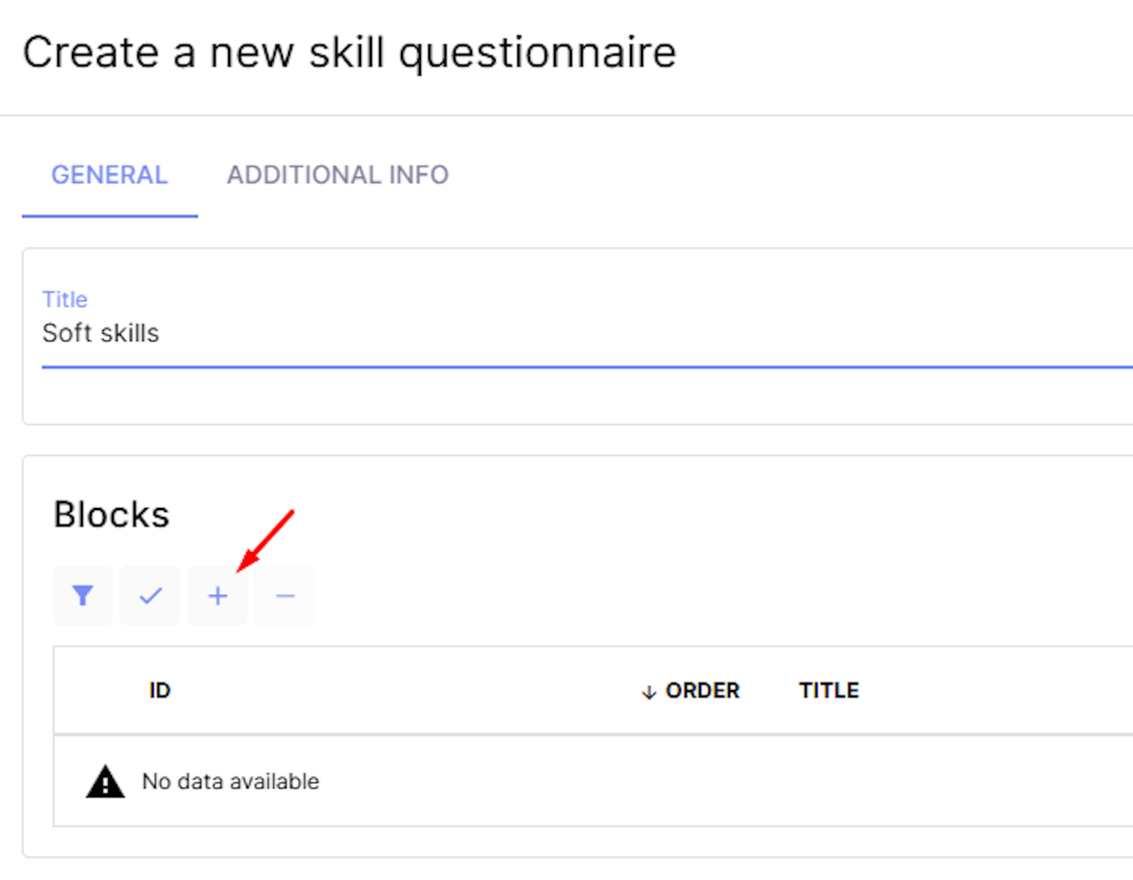Screen dimensions: 1133x880
Task: Sort blocks by the TITLE column header
Action: tap(828, 691)
